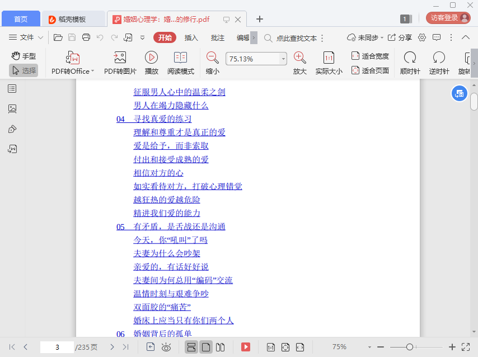Fit page to width (适合宽度)

(370, 56)
